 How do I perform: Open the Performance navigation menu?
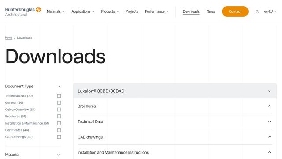[157, 11]
